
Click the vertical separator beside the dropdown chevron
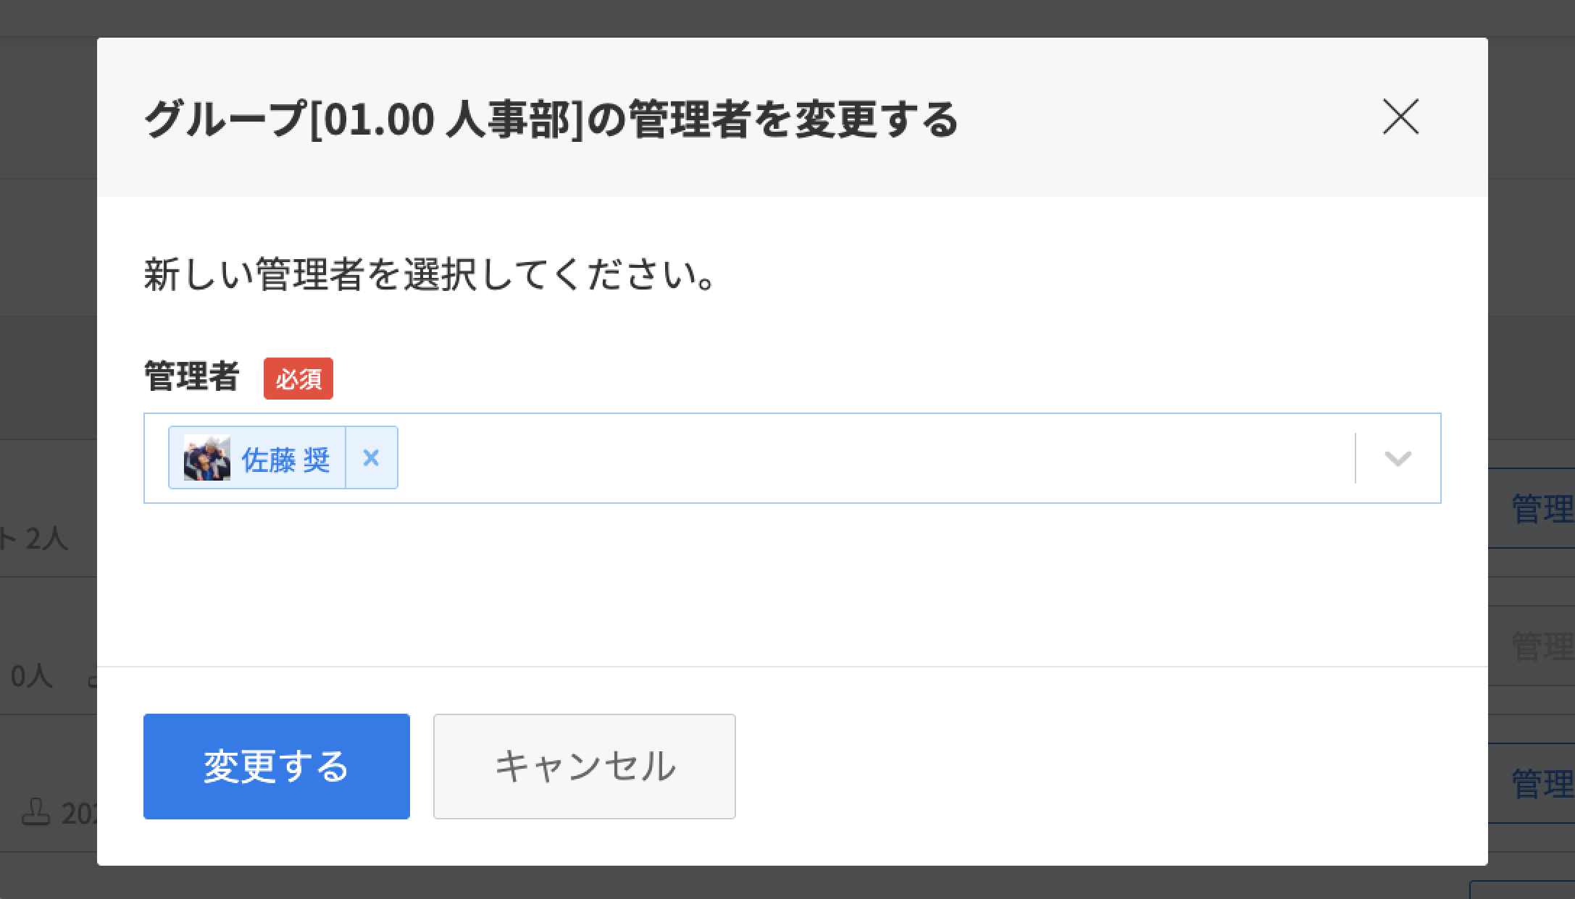pos(1355,458)
